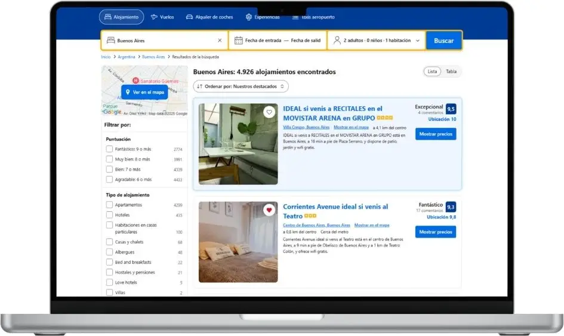Screen dimensions: 564x336
Task: Check the Villas filter
Action: tap(109, 292)
